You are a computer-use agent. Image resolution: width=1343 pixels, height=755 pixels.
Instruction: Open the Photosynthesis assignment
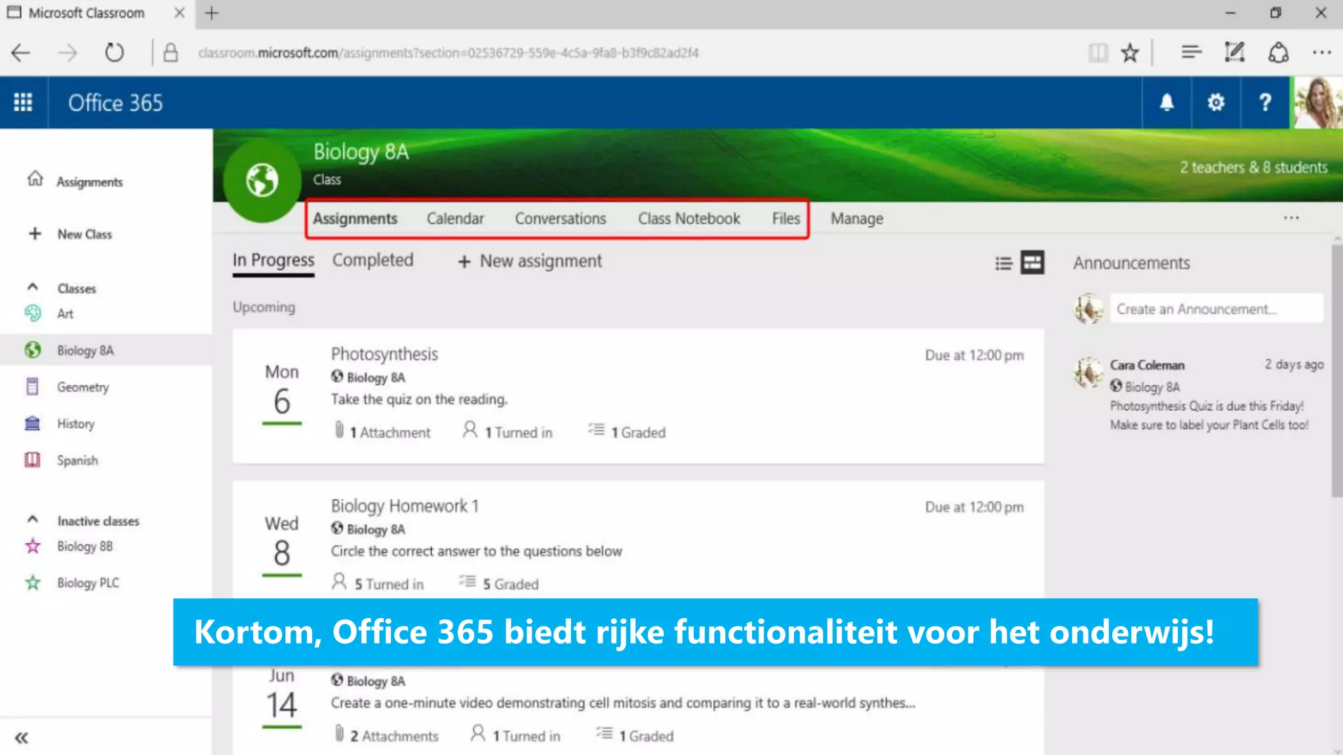384,354
